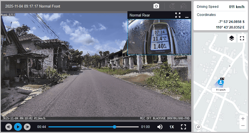Click the Normal Rear camera thumbnail
Image resolution: width=249 pixels, height=133 pixels.
tap(159, 37)
